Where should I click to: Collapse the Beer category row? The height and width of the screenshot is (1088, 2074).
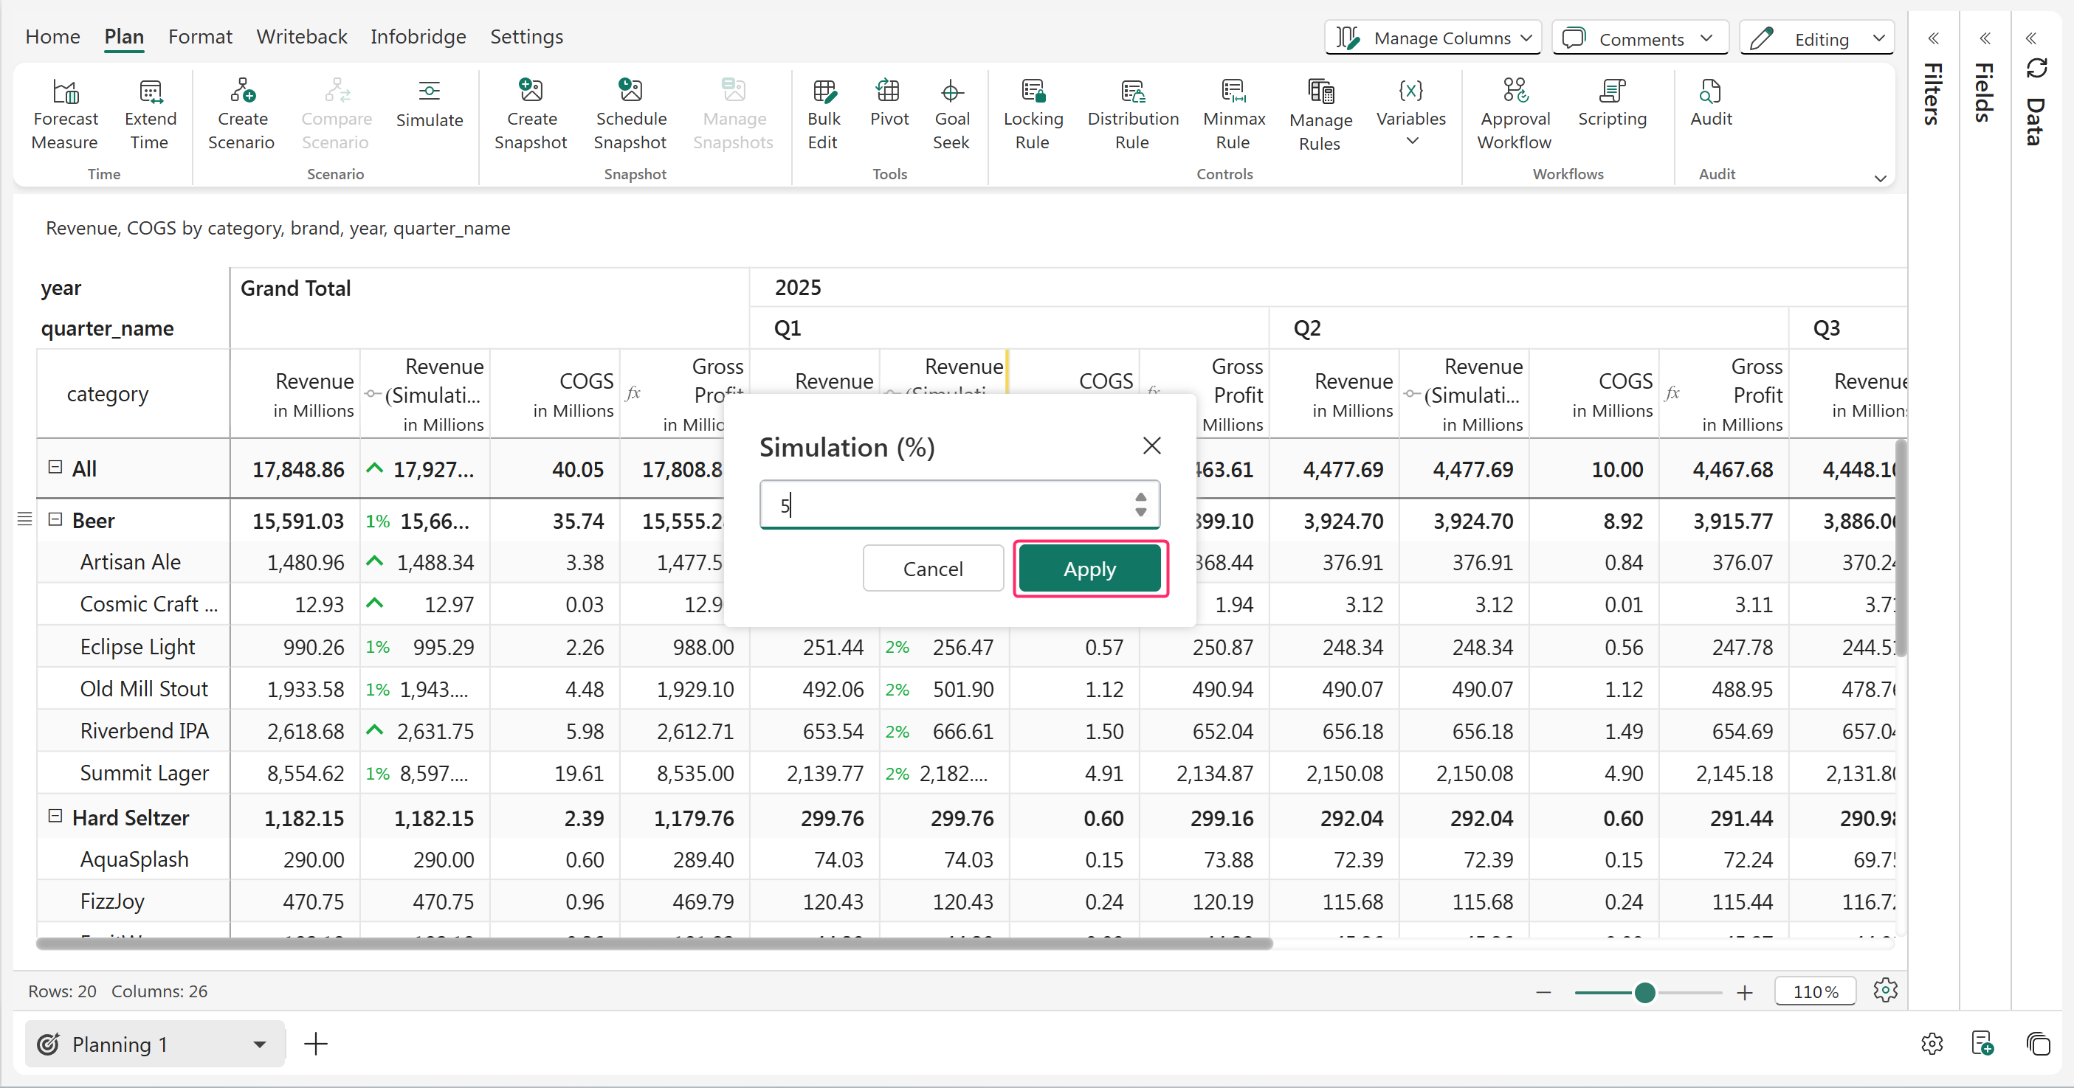(x=55, y=519)
